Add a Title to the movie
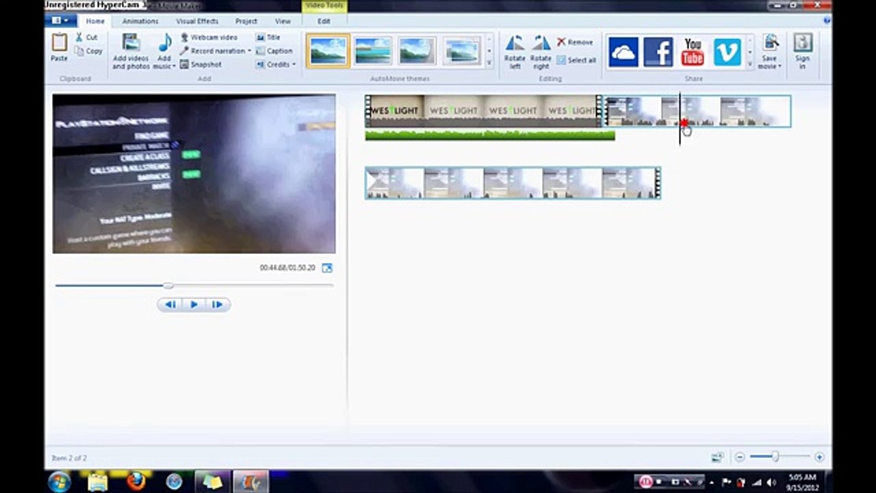The image size is (876, 493). click(268, 38)
